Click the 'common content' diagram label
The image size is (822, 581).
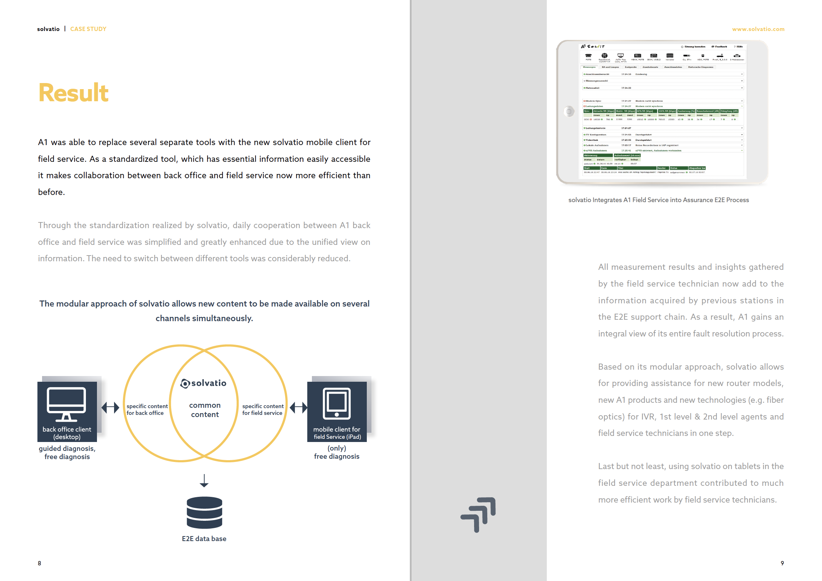(205, 410)
